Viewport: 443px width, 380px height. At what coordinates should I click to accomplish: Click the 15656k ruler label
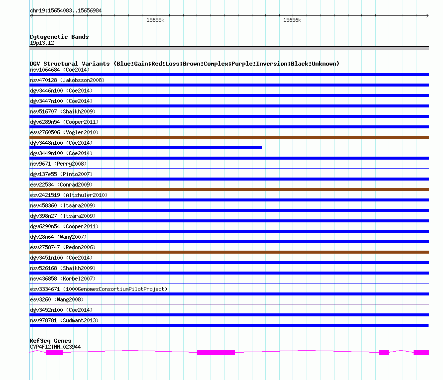[x=292, y=20]
